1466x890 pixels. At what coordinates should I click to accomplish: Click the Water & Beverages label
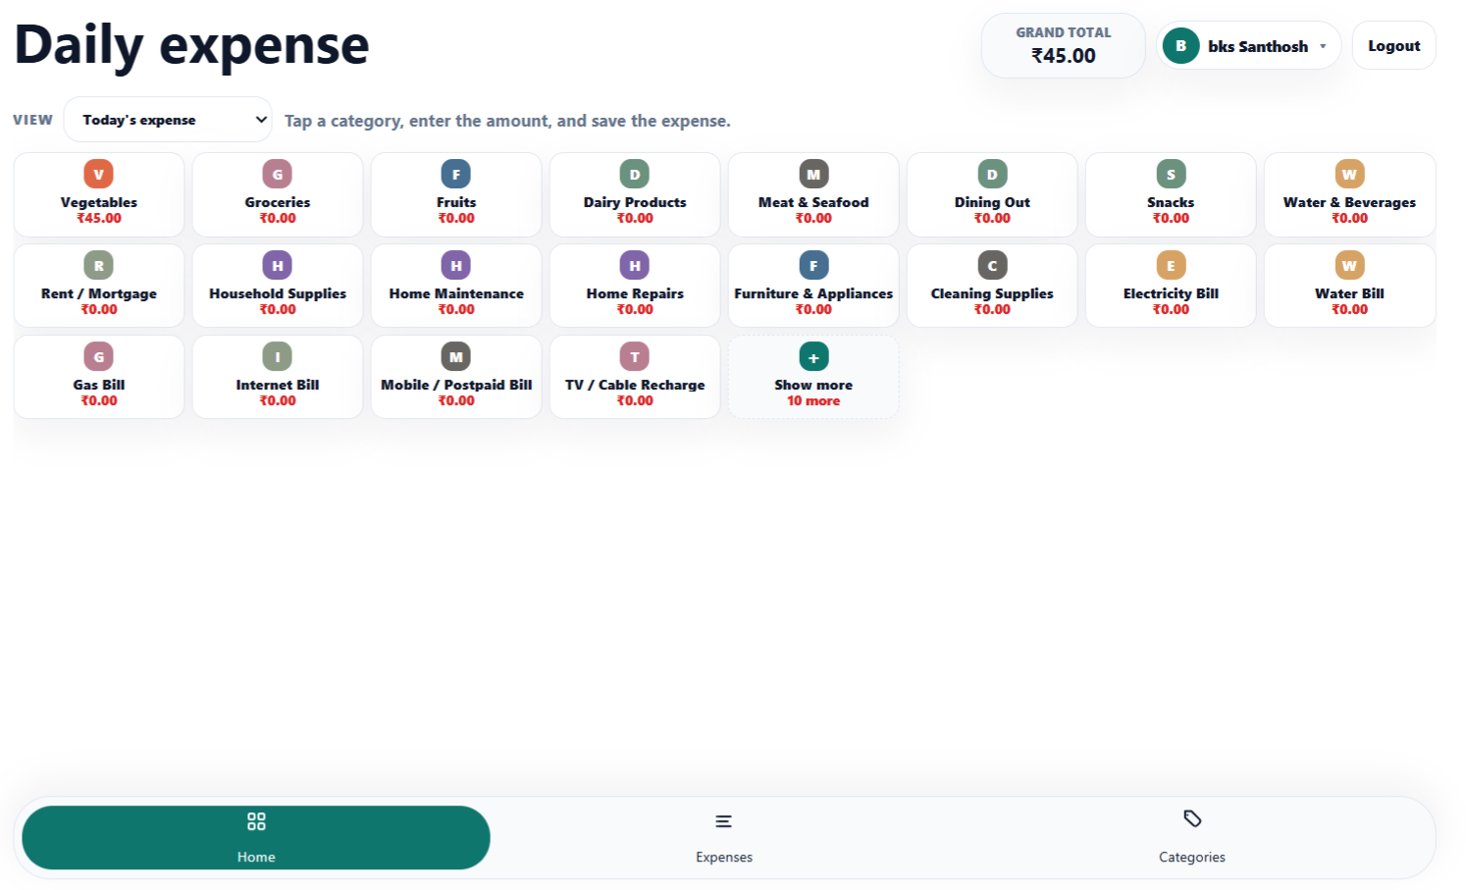click(x=1349, y=202)
